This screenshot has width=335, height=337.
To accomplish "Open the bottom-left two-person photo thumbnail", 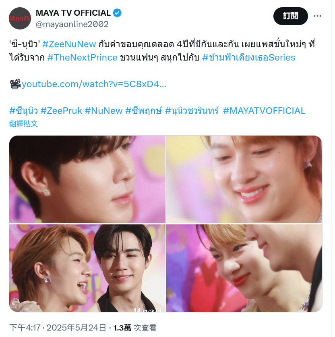I will pos(87,268).
